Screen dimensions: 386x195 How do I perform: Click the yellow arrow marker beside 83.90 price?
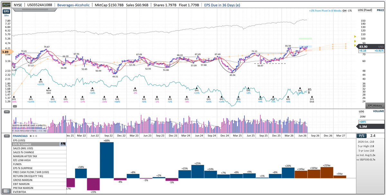click(355, 46)
